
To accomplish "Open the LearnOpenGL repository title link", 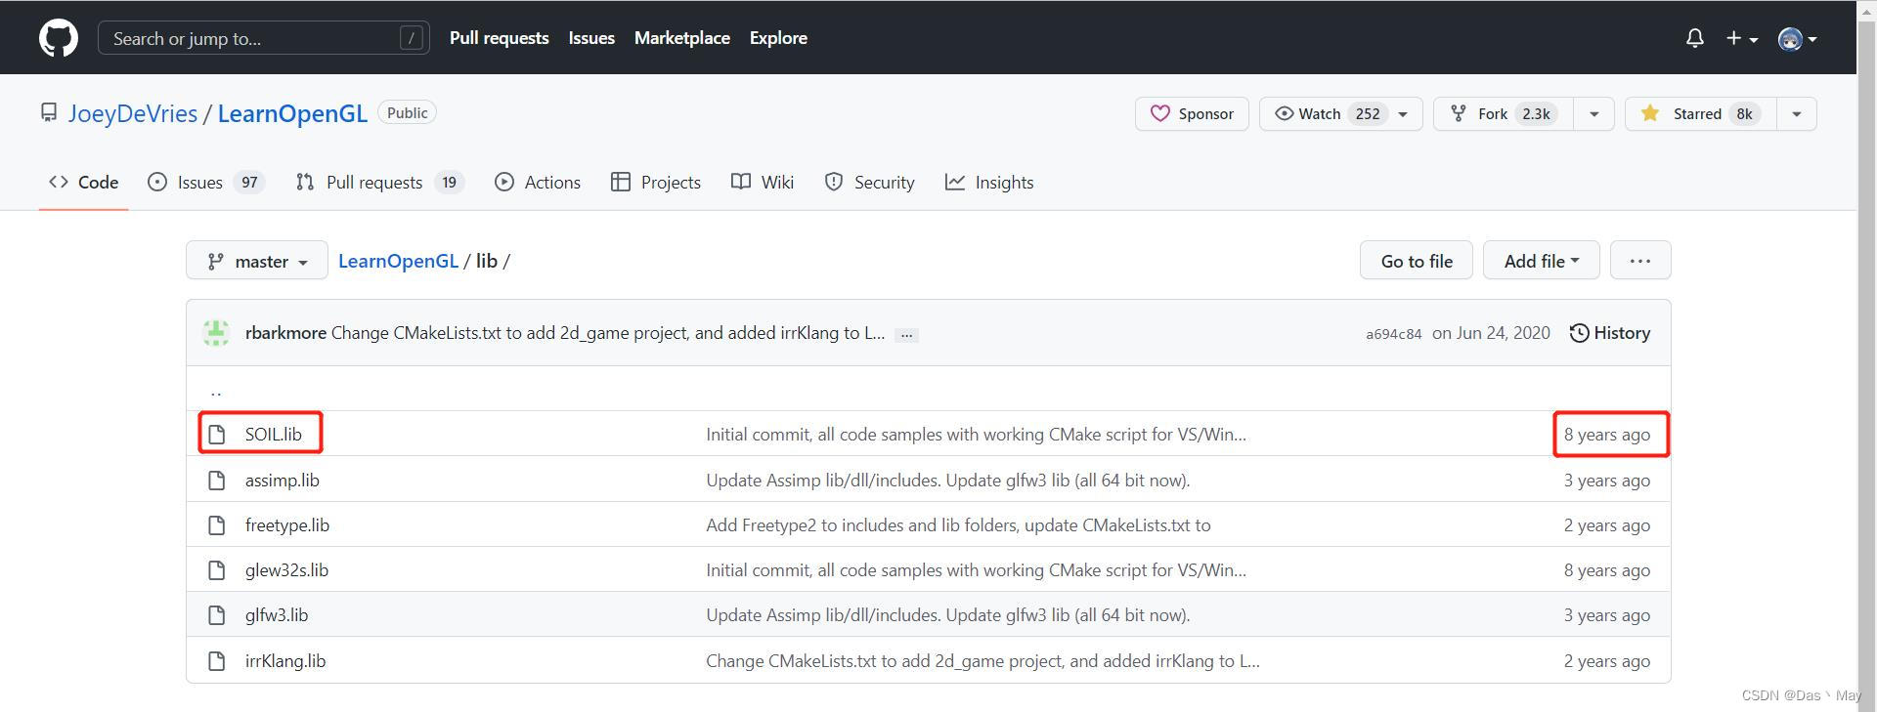I will [x=292, y=113].
